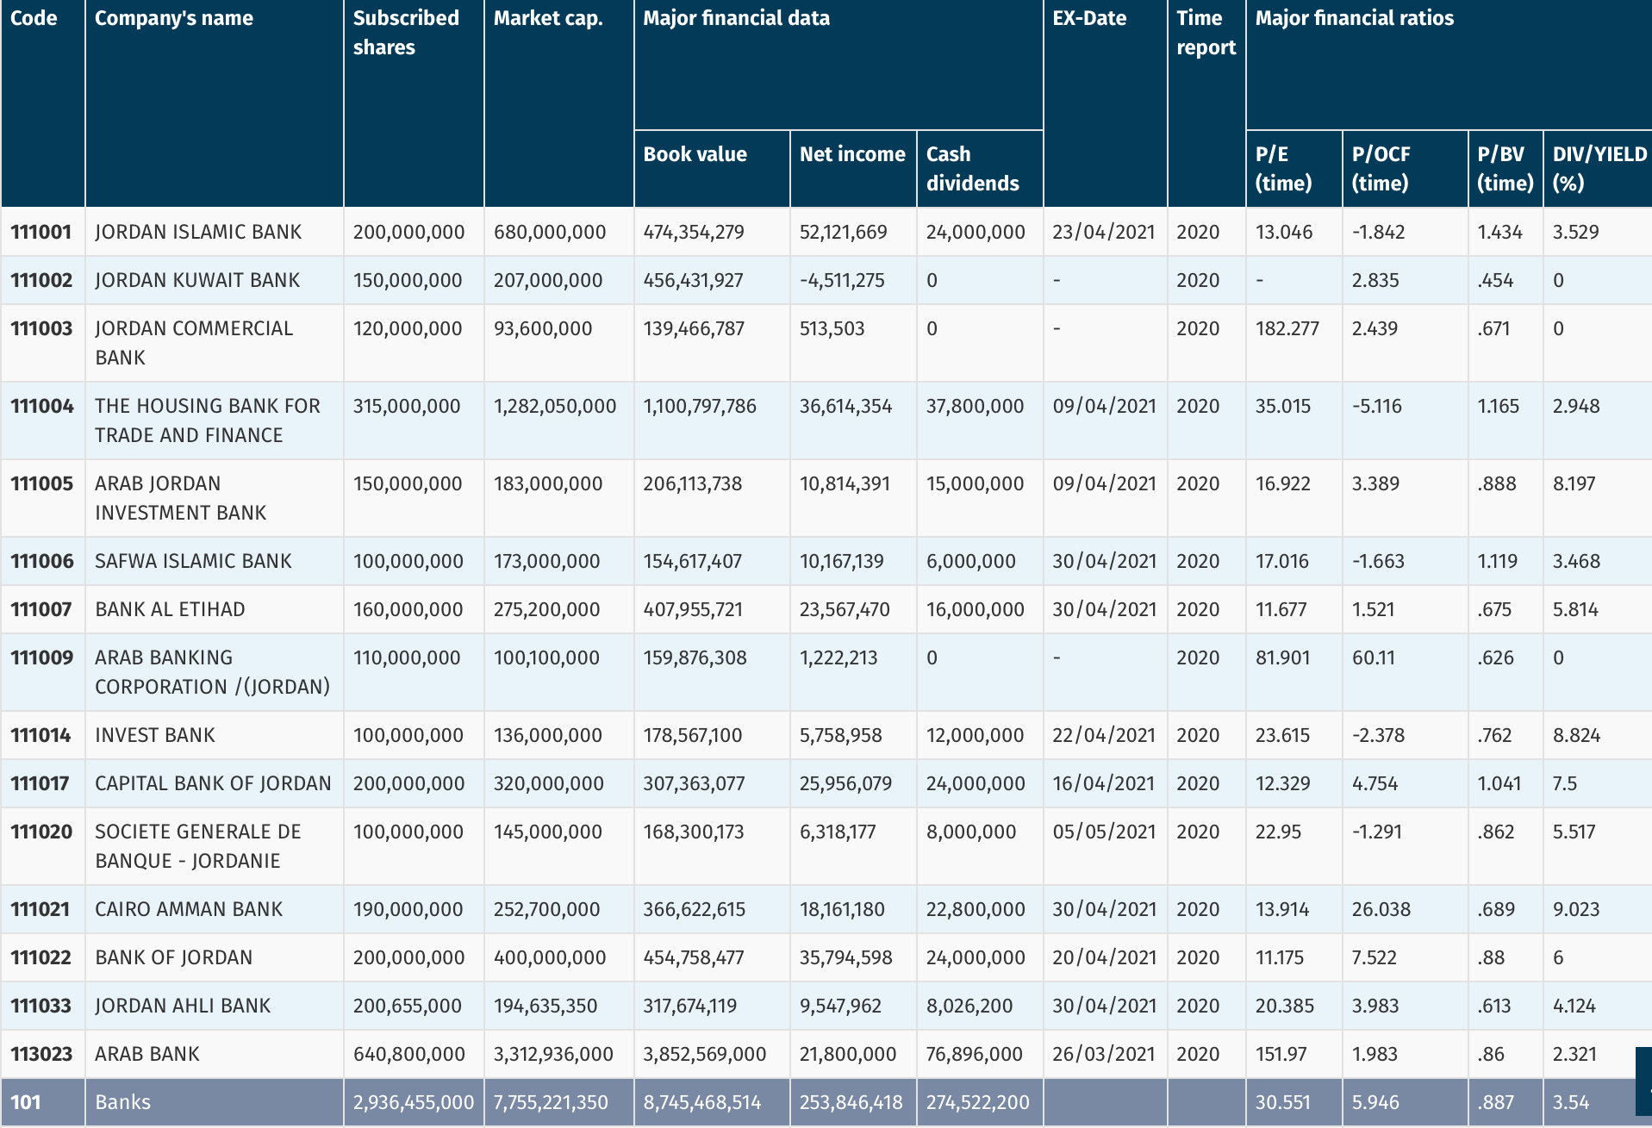Select company code 111021

[x=40, y=909]
